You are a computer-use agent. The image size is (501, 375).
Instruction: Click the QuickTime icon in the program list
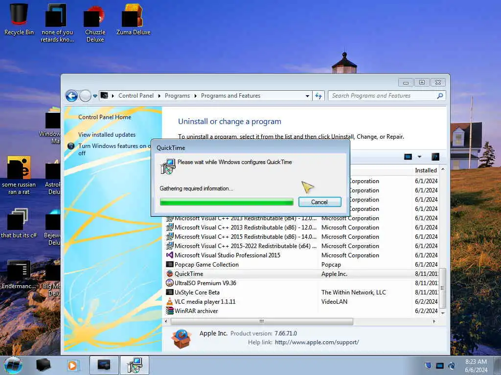click(170, 273)
